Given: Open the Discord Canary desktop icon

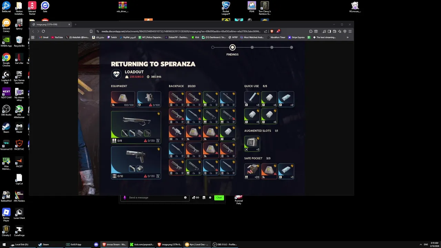Looking at the screenshot, I should [x=6, y=25].
